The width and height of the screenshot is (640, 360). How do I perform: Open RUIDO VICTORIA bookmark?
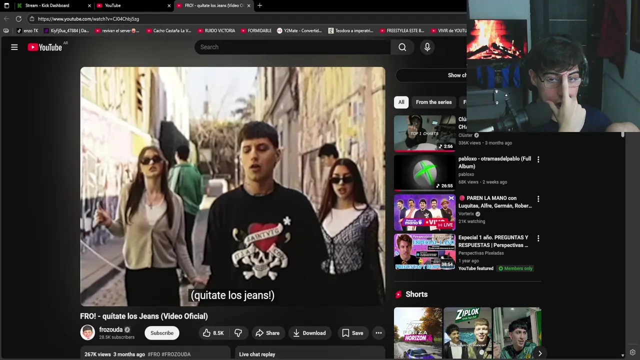216,30
